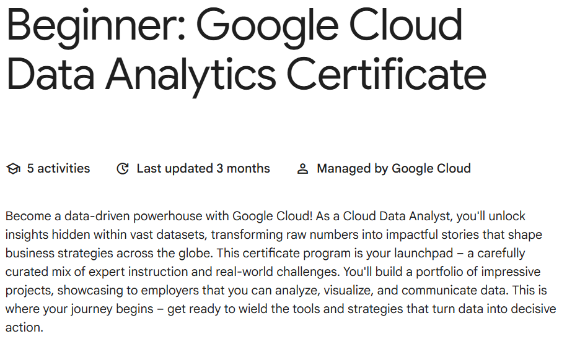The width and height of the screenshot is (567, 352).
Task: Open the "Managed by Google Cloud" label
Action: click(393, 168)
